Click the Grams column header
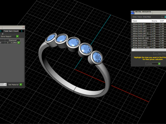Viewport: 166px width, 124px height. click(155, 21)
